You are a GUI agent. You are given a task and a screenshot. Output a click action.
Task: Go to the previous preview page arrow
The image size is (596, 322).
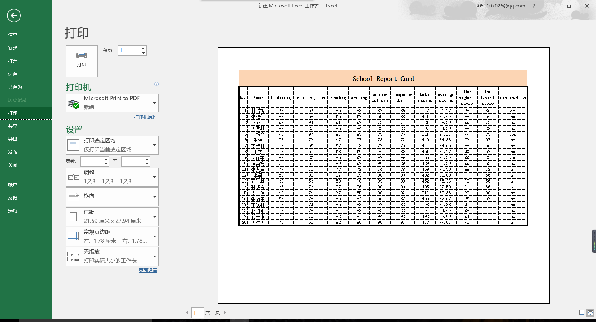187,312
